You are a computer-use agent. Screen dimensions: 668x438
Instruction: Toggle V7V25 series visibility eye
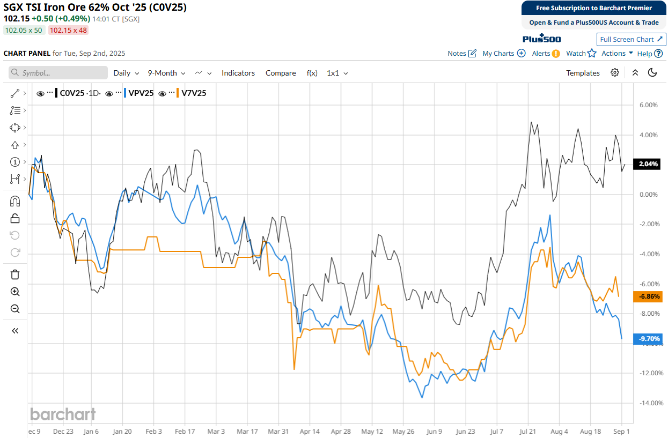[162, 93]
